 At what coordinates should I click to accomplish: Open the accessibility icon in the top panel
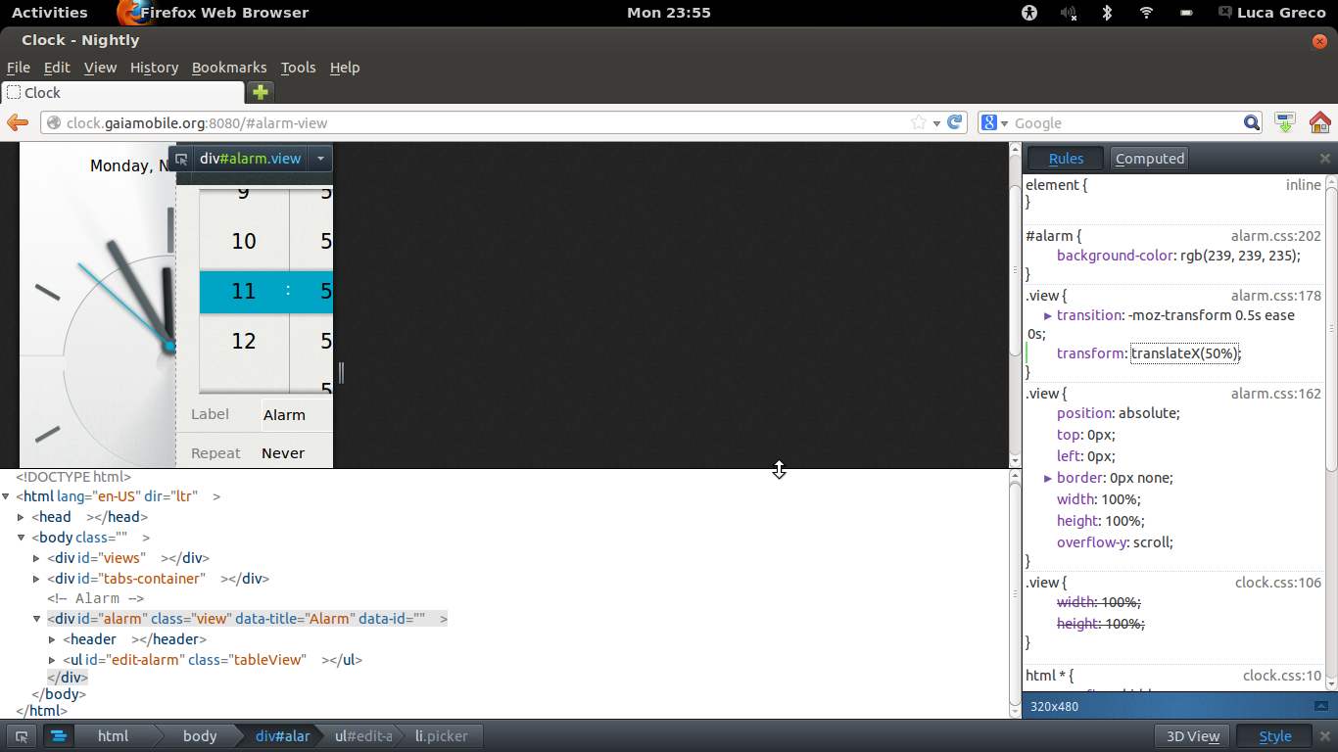point(1028,13)
